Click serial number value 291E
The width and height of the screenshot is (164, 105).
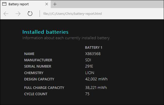click(90, 66)
